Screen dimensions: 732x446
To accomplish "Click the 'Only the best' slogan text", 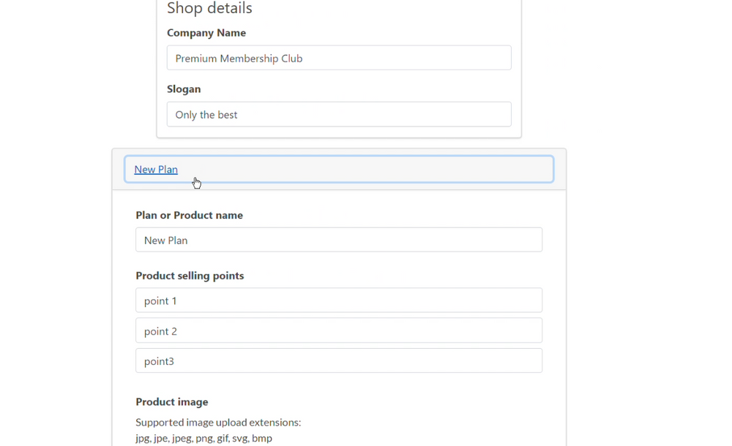I will 206,115.
